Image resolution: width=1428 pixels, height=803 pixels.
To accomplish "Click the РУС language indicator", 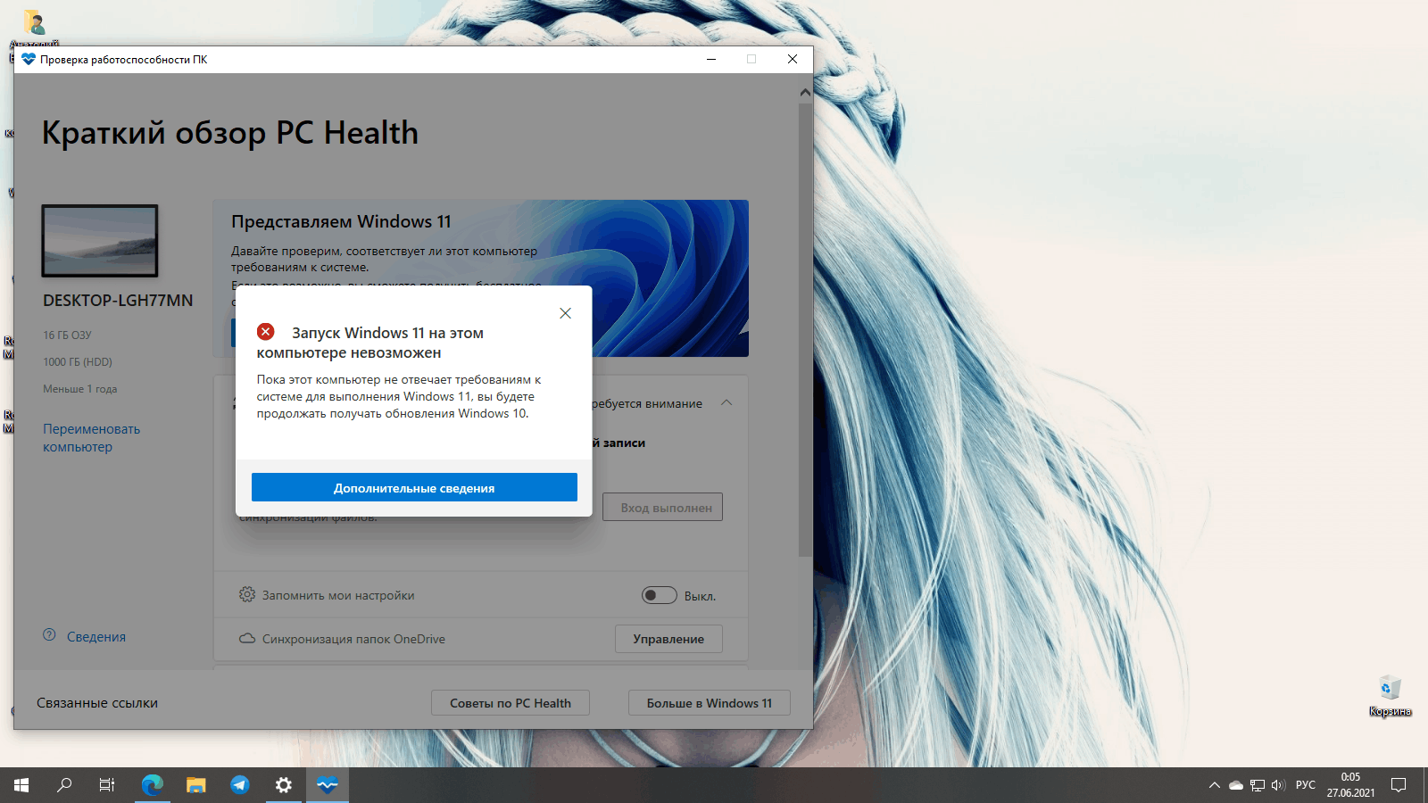I will tap(1306, 785).
